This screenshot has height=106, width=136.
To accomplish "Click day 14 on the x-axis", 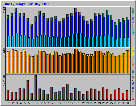I will [x=60, y=103].
